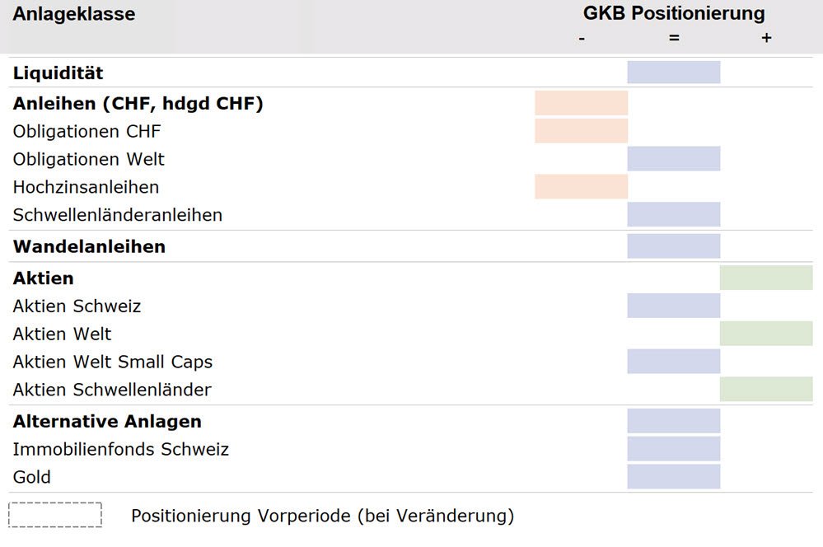The image size is (823, 547).
Task: Select the green overweight box for Aktien
Action: point(766,278)
